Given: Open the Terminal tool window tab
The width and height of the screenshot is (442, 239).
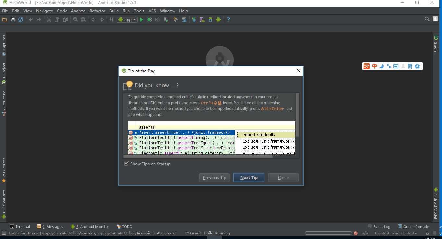Looking at the screenshot, I should 20,227.
